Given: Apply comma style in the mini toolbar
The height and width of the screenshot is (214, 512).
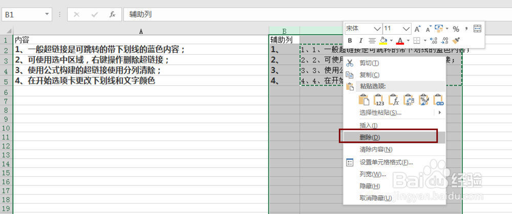Looking at the screenshot, I should [x=466, y=29].
